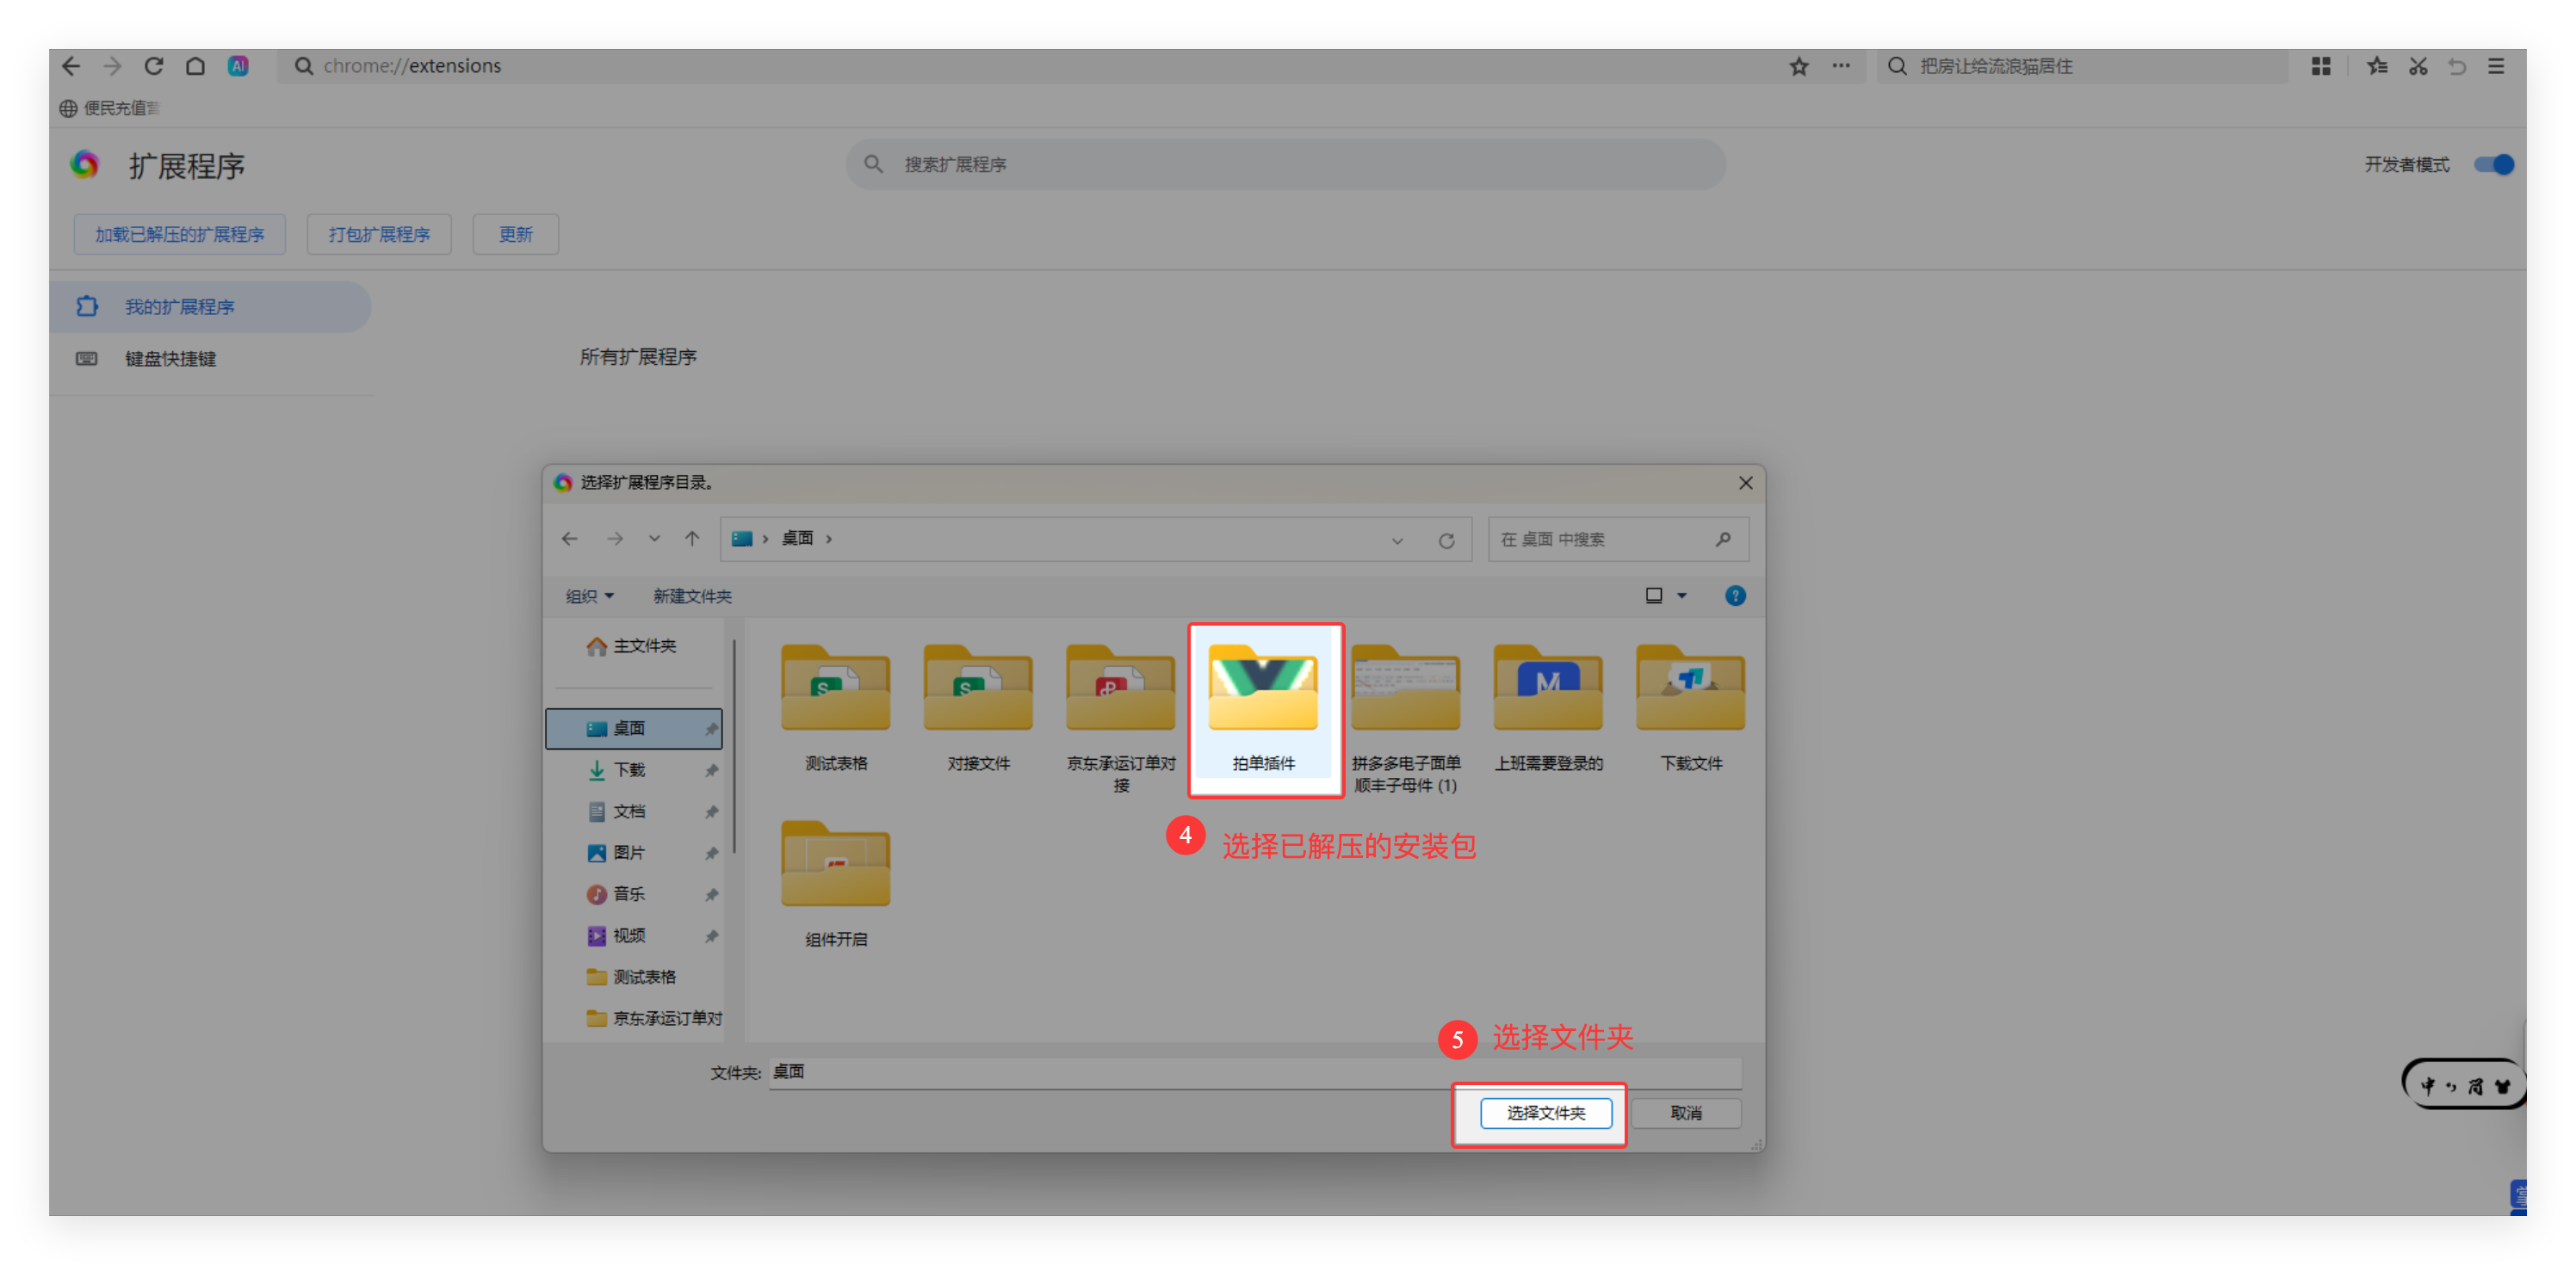Expand the address path history dropdown

pos(1397,540)
